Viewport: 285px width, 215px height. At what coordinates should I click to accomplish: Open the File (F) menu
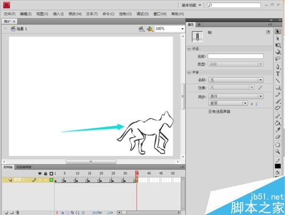[x=10, y=14]
